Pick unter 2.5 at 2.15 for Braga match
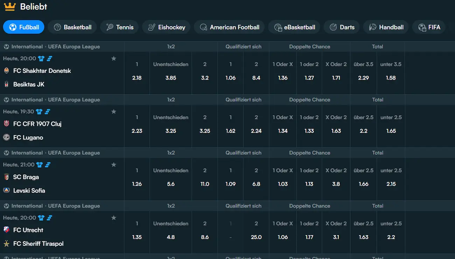This screenshot has height=259, width=455. [x=391, y=179]
